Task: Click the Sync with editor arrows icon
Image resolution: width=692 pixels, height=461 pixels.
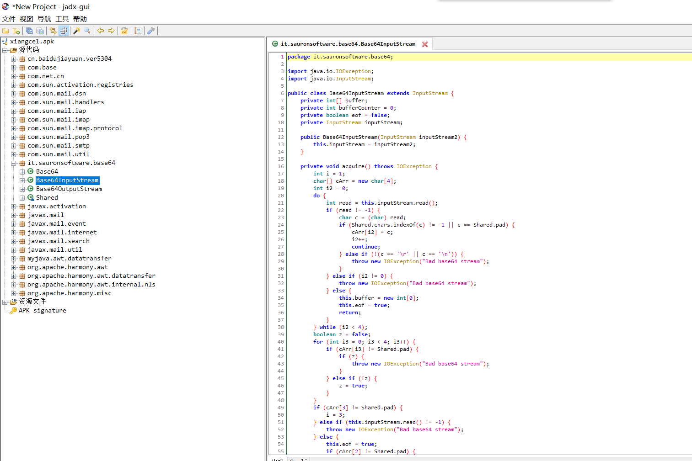Action: (x=53, y=31)
